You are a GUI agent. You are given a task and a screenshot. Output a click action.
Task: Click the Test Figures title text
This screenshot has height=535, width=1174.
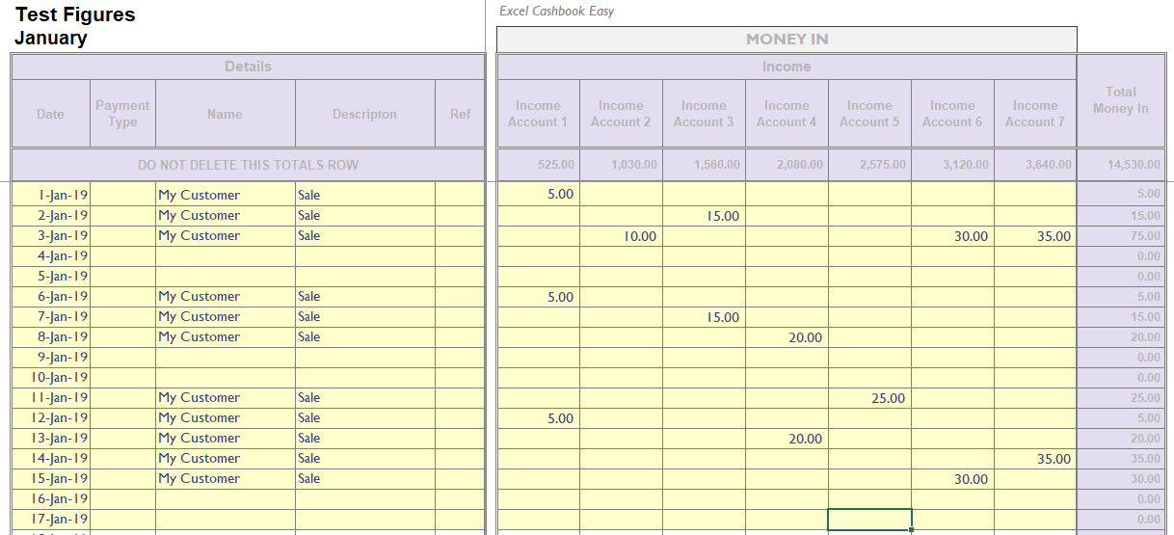75,14
